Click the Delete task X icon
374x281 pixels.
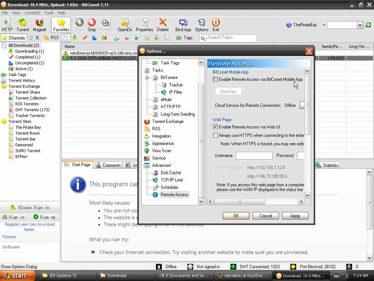pos(163,25)
